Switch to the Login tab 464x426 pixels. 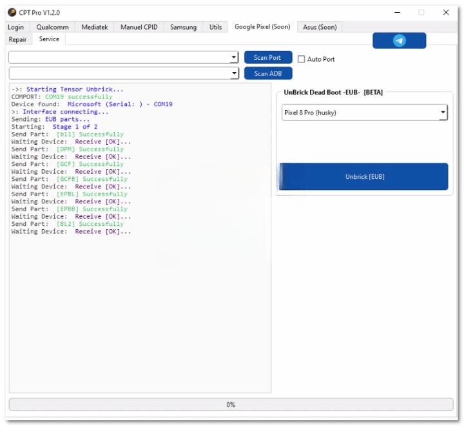click(x=15, y=27)
